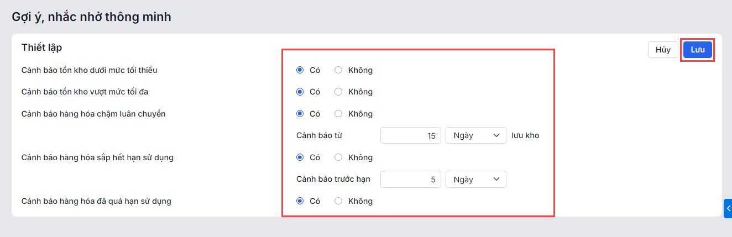Click the Thiết lập section heading
732x237 pixels.
point(41,48)
